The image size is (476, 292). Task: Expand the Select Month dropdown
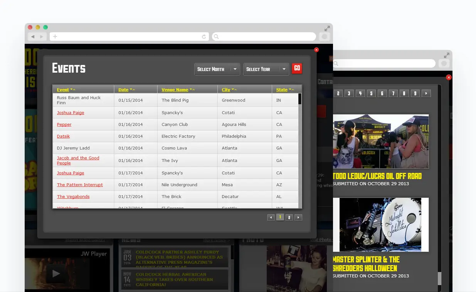click(217, 69)
